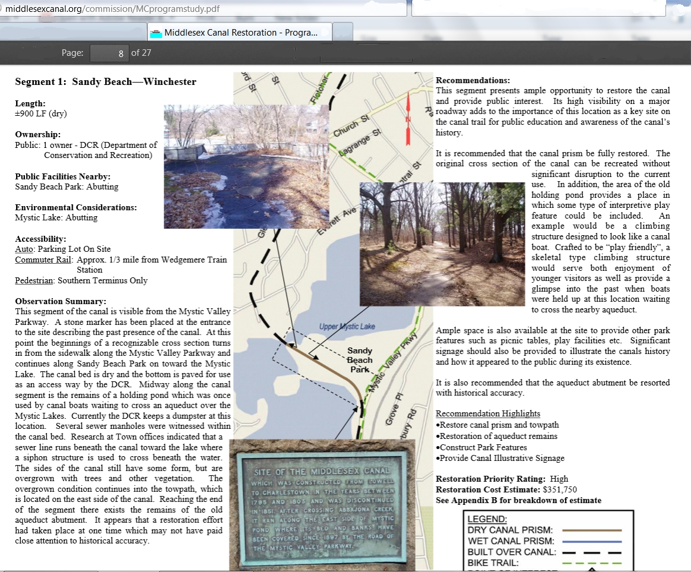The width and height of the screenshot is (691, 572).
Task: Click the 'Observation Summary:' heading
Action: pyautogui.click(x=61, y=301)
